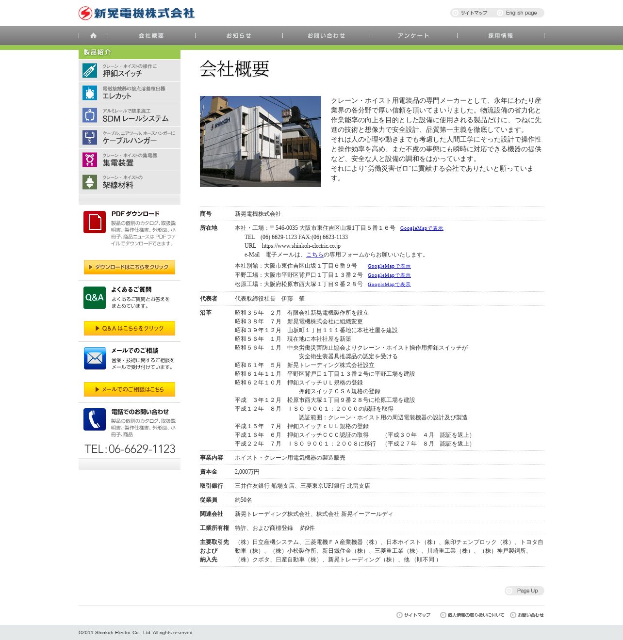Open GoogleMap link for 松原工場
The width and height of the screenshot is (623, 640).
coord(389,285)
